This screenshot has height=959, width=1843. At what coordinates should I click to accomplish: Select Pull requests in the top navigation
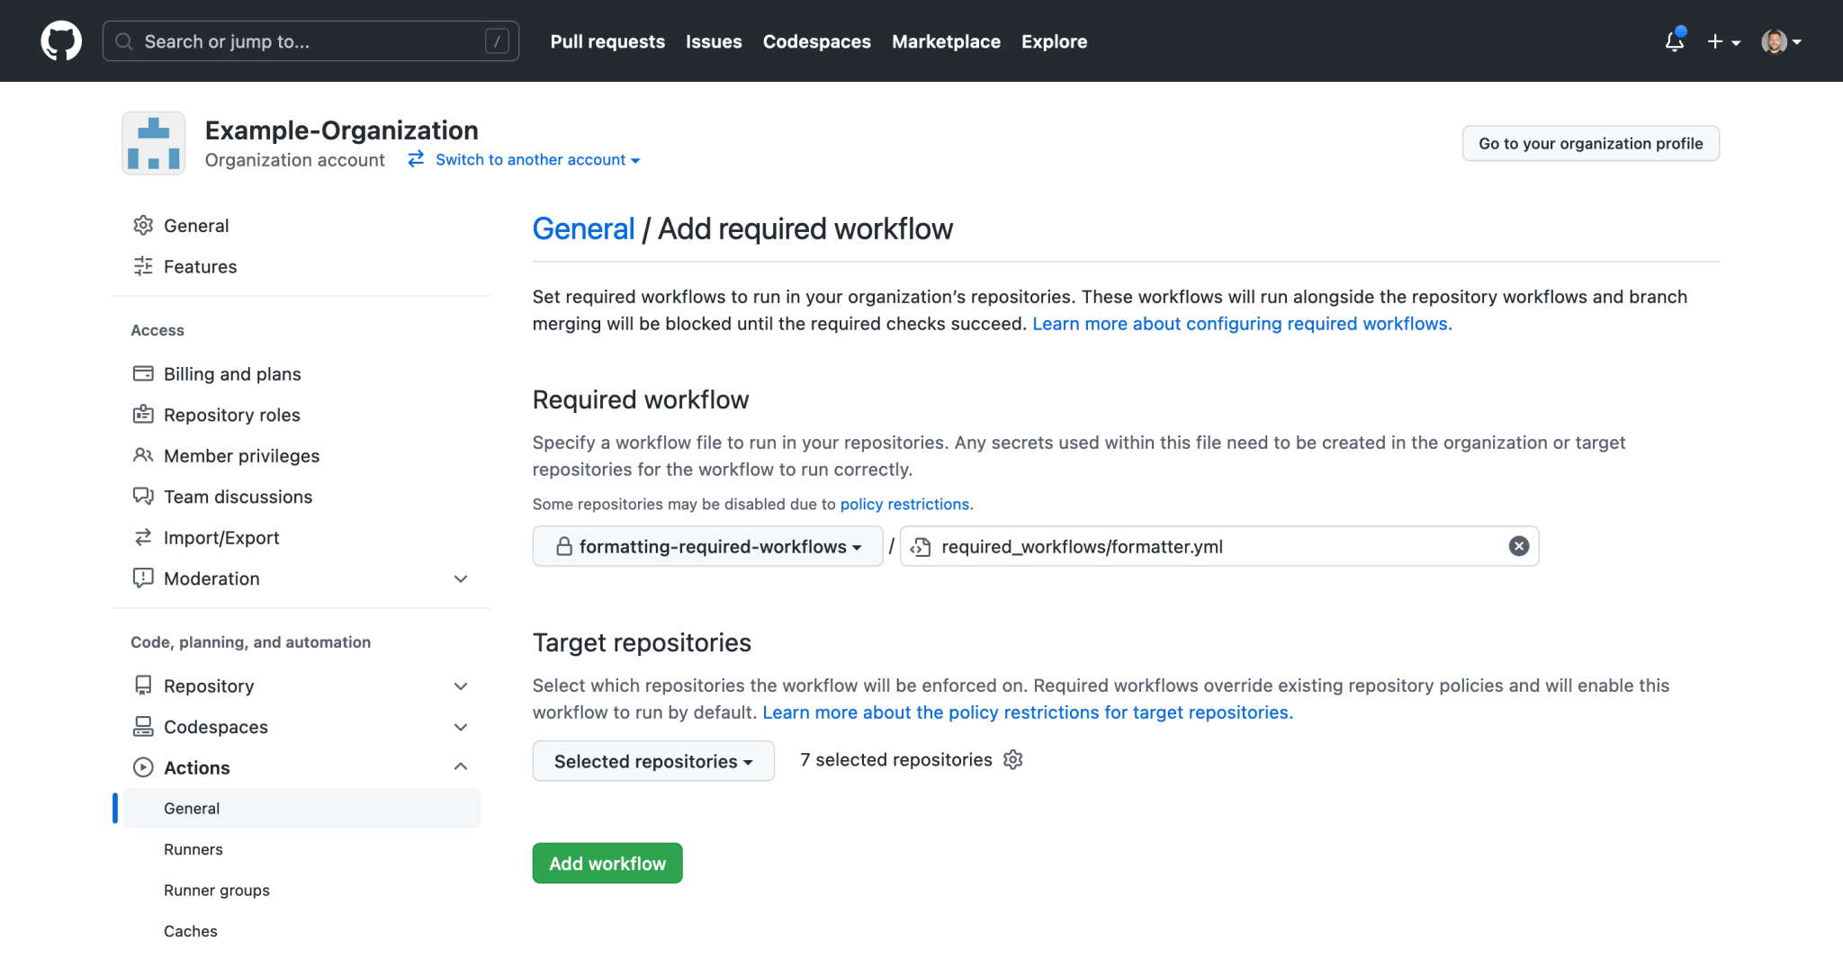tap(607, 41)
